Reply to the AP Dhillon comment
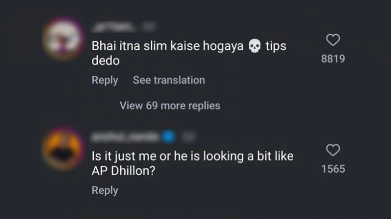The image size is (391, 219). coord(105,191)
